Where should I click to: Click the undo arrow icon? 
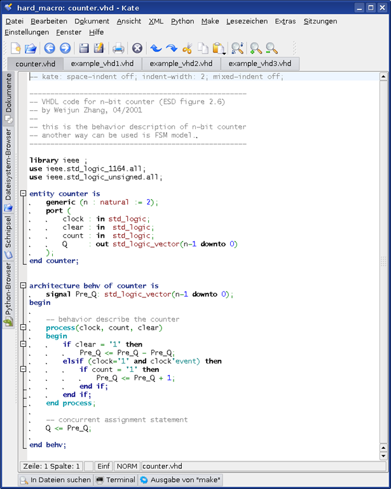pos(156,48)
